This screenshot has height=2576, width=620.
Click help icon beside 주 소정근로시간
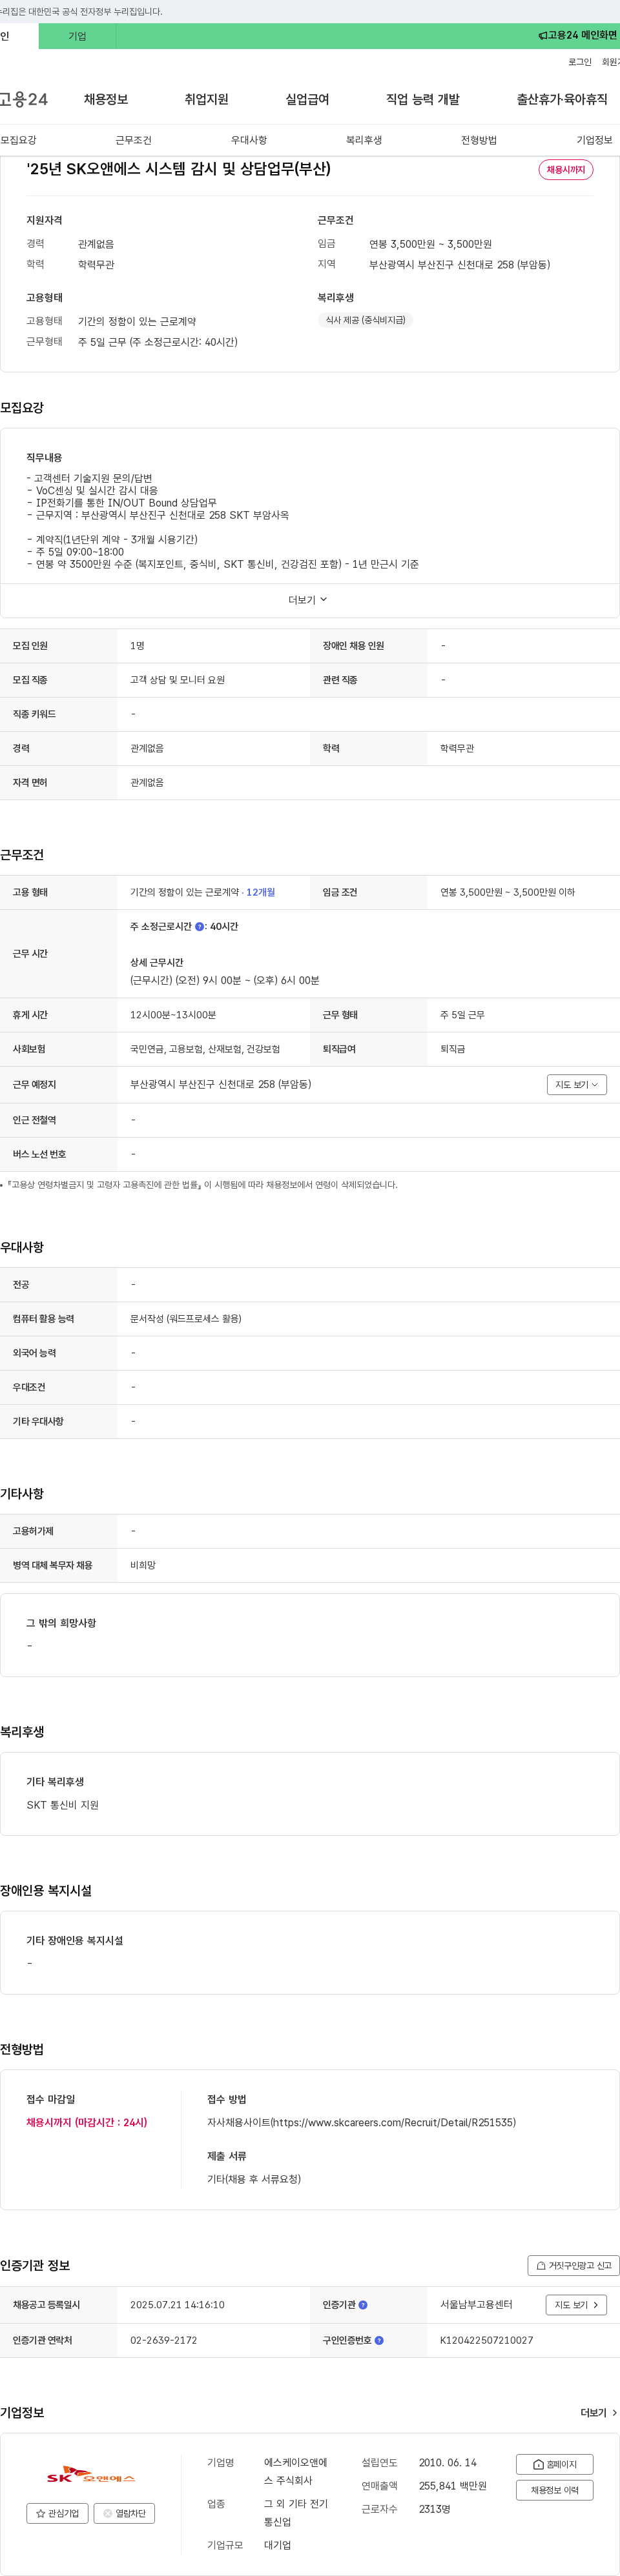click(200, 927)
